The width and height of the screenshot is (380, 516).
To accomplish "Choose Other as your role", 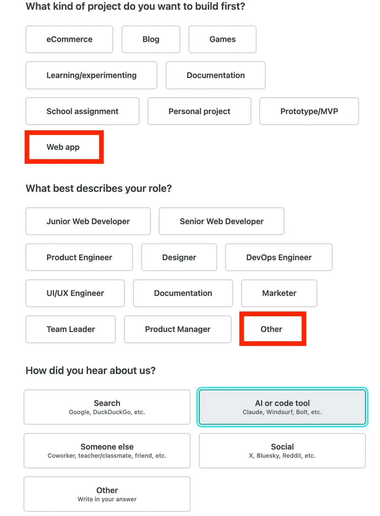I will 273,329.
